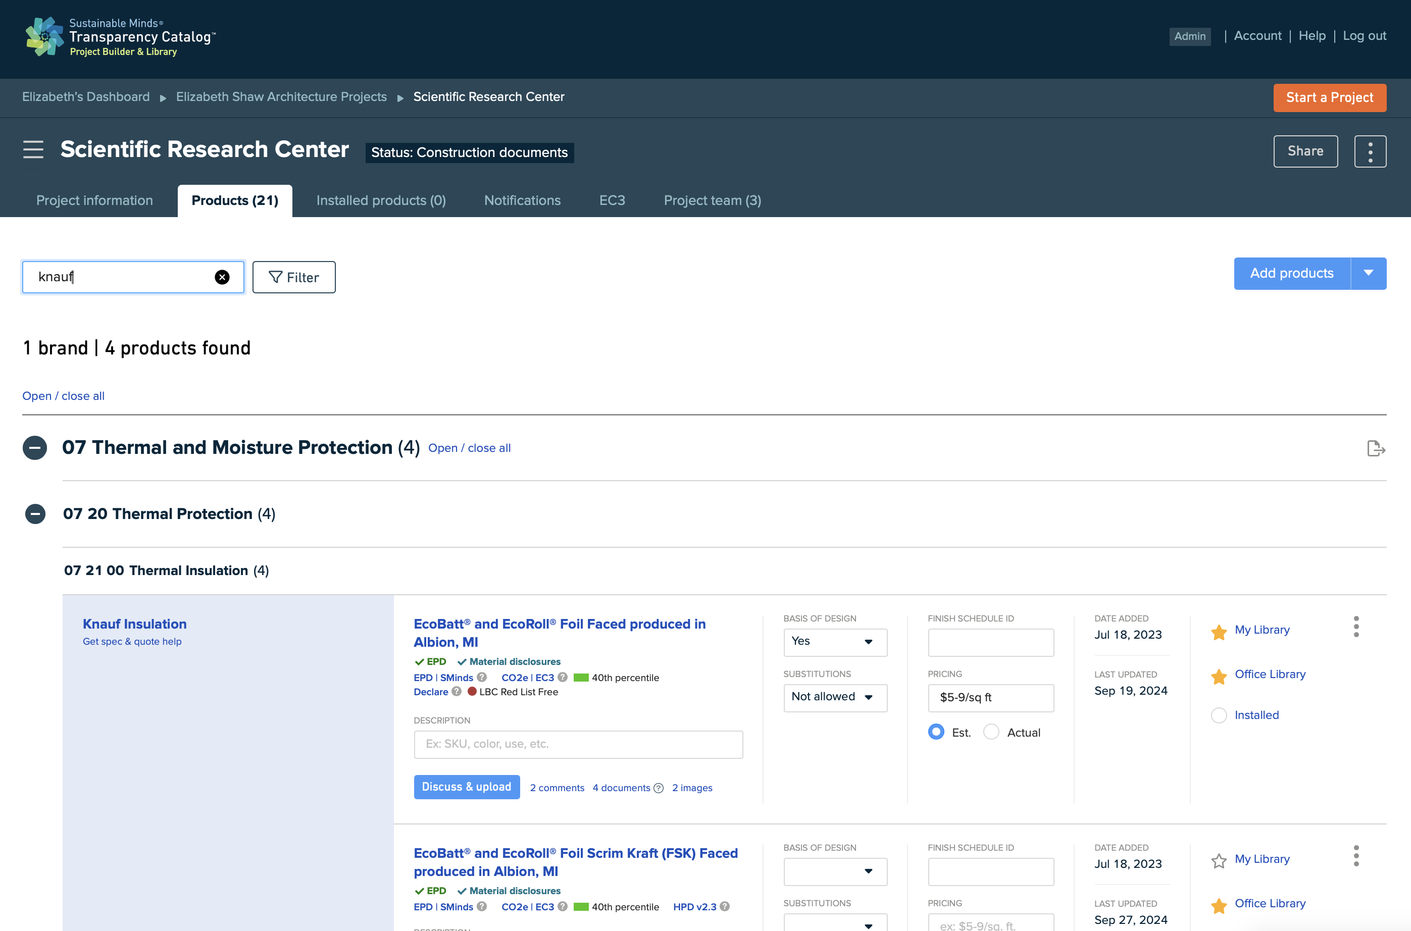The height and width of the screenshot is (931, 1411).
Task: Open Knauf Insulation brand link
Action: click(x=135, y=624)
